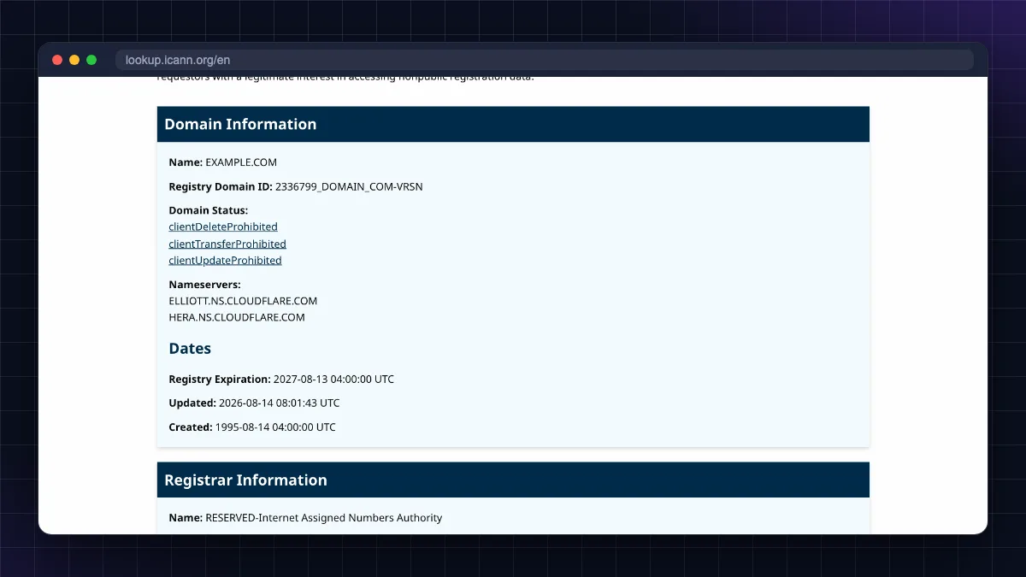
Task: Click the Registry Domain ID label
Action: pyautogui.click(x=221, y=186)
